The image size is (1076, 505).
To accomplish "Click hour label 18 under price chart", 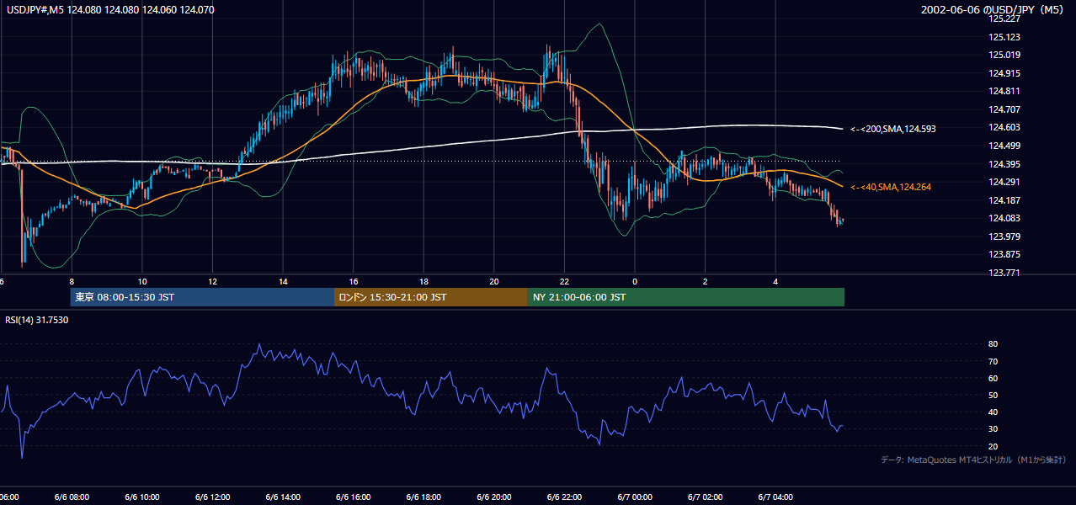I will [424, 282].
